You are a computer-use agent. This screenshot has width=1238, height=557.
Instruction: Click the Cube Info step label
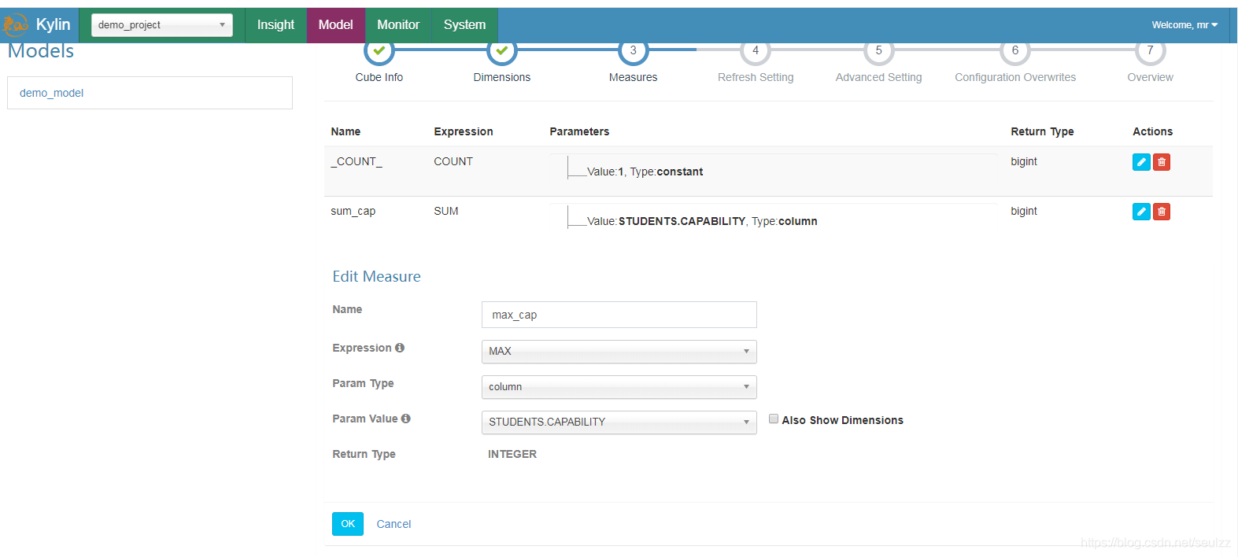pos(379,77)
